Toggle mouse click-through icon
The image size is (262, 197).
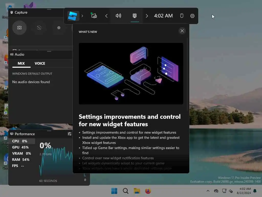(182, 16)
